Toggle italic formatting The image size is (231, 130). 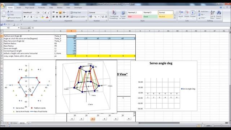(28, 17)
